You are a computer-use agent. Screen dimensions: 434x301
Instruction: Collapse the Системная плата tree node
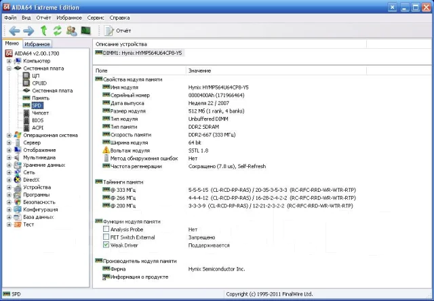click(x=9, y=68)
